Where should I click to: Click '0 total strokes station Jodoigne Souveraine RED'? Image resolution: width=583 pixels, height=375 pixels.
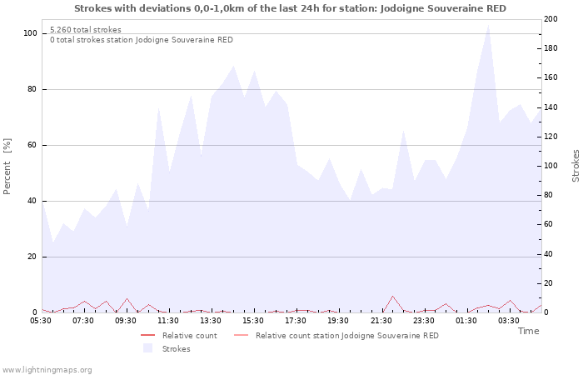click(x=141, y=40)
